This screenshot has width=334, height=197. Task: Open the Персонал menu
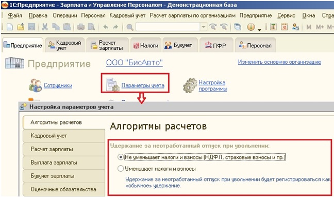93,15
